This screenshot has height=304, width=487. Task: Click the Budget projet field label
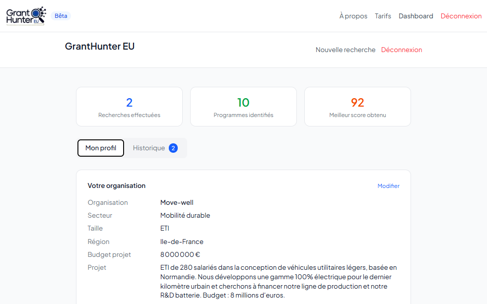(109, 255)
